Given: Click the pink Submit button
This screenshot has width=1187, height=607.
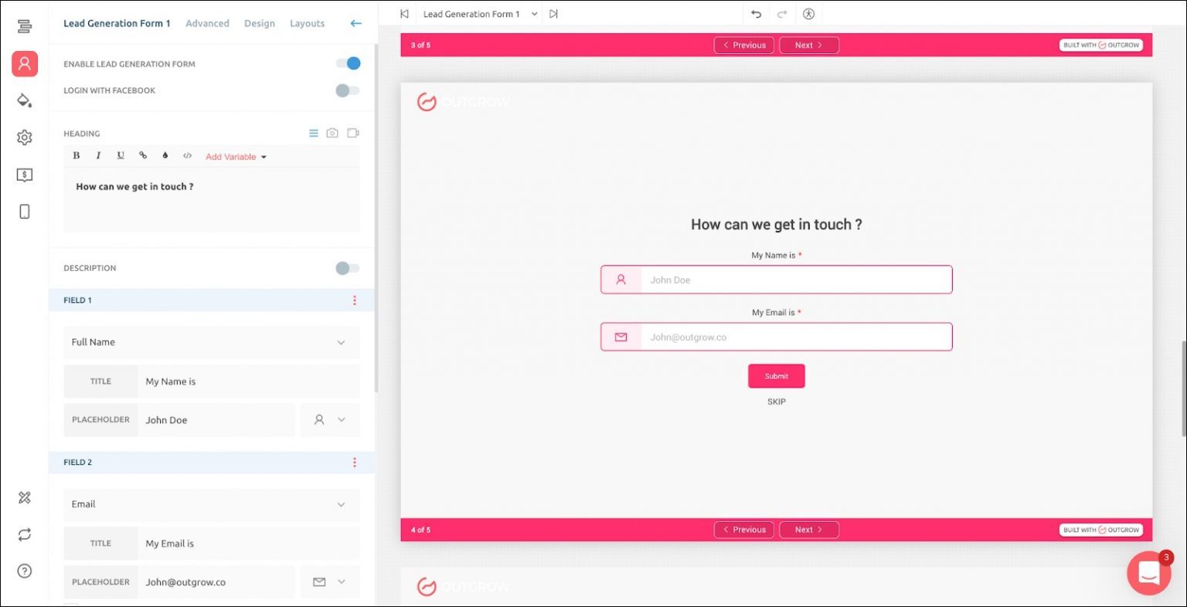Looking at the screenshot, I should [x=776, y=376].
